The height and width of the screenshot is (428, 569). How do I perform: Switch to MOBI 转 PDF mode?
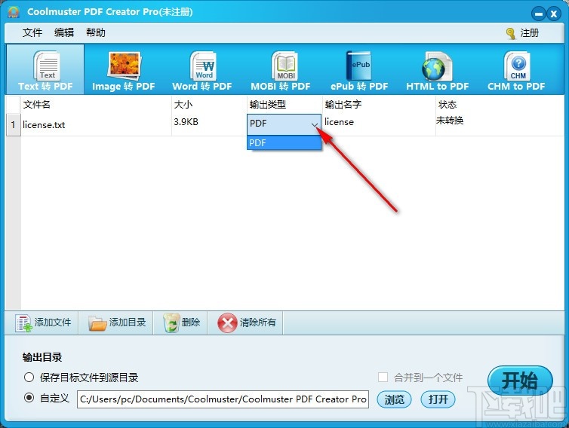(x=281, y=69)
